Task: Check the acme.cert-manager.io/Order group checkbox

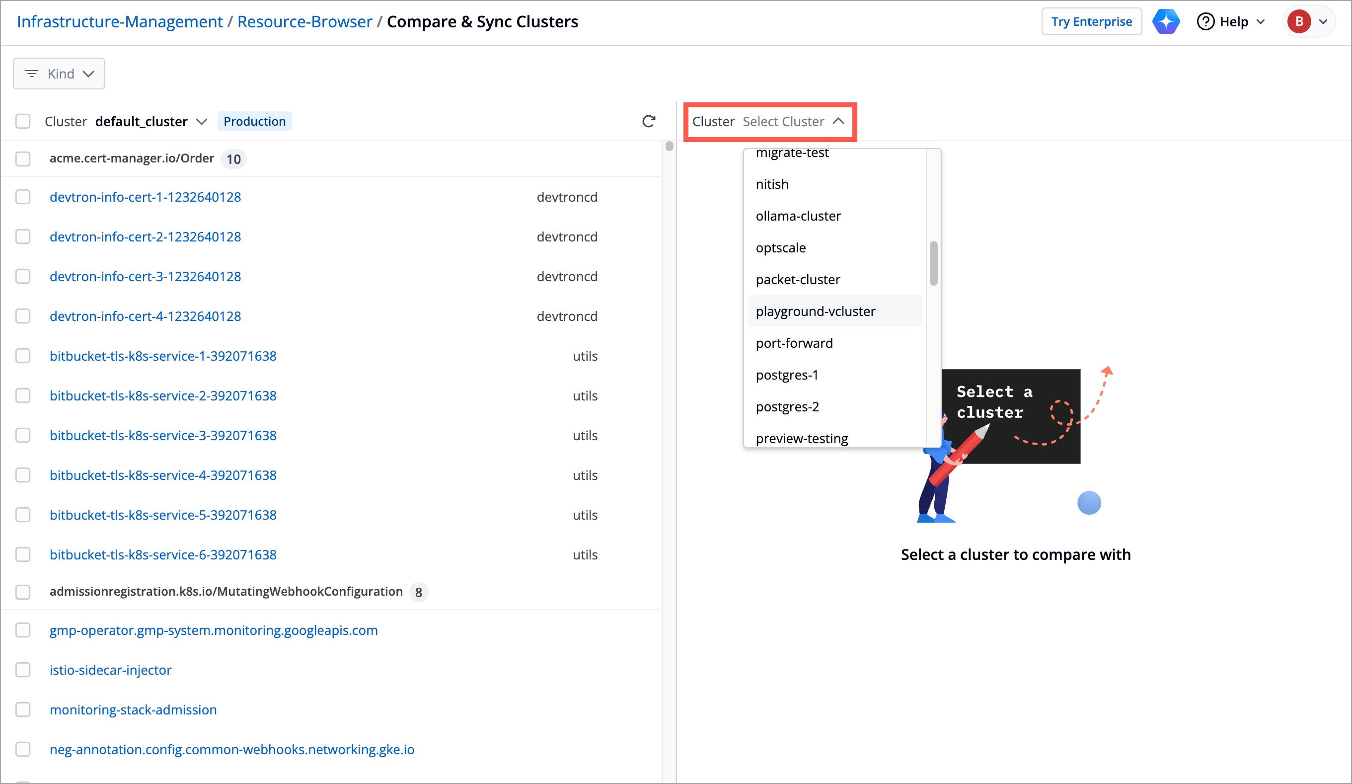Action: (x=23, y=159)
